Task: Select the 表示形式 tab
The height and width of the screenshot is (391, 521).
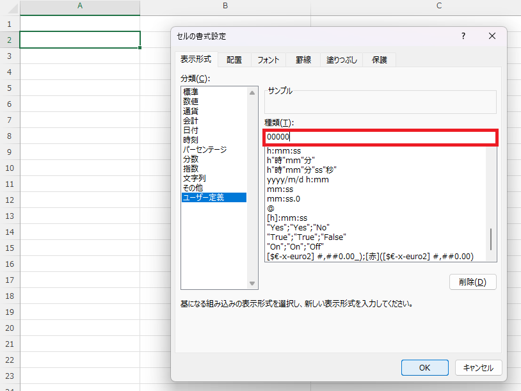Action: point(196,59)
